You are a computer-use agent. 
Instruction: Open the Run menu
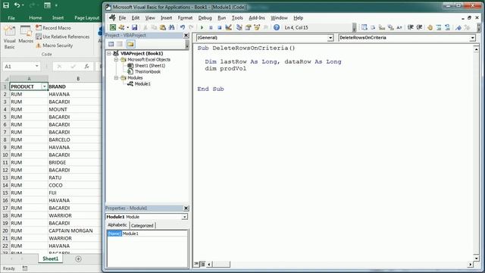point(222,18)
